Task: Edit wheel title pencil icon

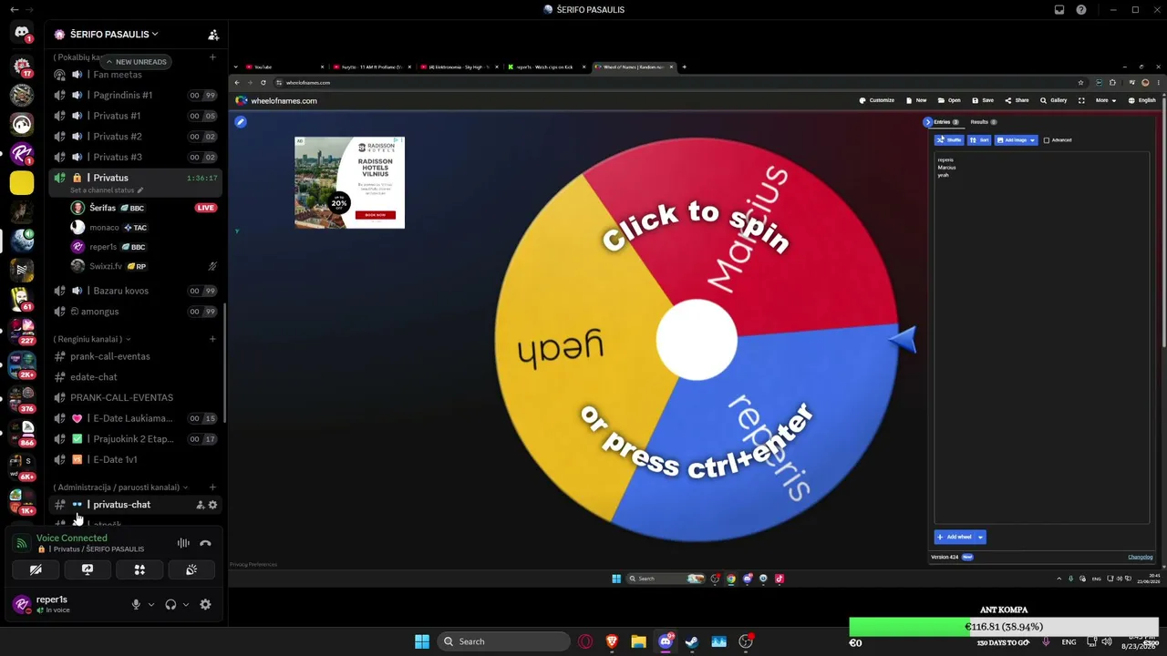Action: click(241, 121)
